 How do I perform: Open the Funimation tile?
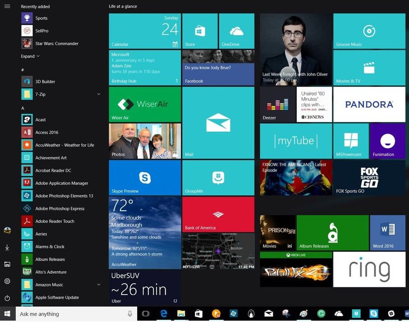[388, 141]
